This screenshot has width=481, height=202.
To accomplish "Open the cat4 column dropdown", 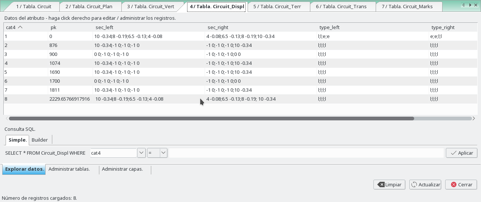I will pos(141,153).
